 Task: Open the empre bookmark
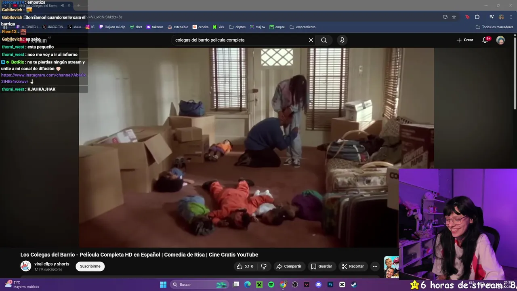[x=277, y=27]
